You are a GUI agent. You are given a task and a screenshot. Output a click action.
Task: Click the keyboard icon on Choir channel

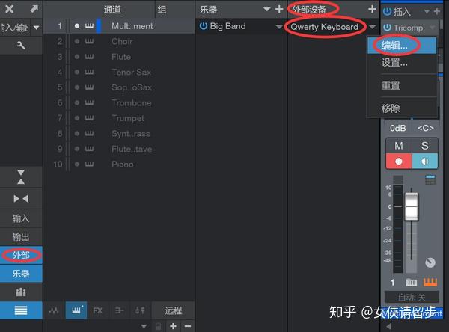[89, 41]
